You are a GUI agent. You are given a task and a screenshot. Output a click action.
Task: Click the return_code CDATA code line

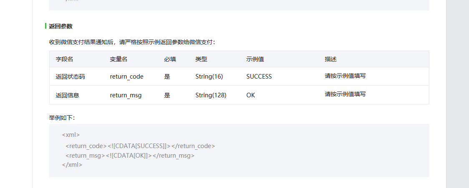(x=140, y=146)
